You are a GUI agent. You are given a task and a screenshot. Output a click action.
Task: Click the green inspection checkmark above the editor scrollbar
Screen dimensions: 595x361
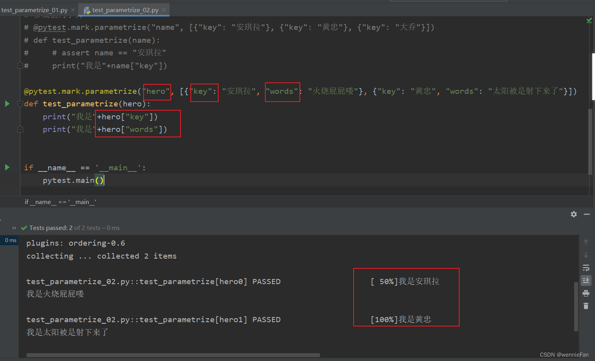(589, 20)
